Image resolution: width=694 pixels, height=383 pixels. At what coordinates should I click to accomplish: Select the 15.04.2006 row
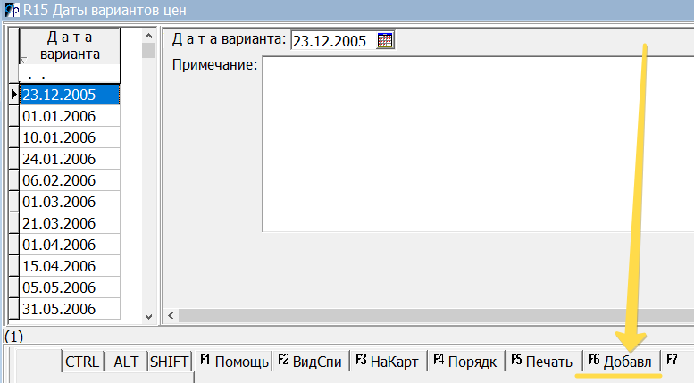[x=70, y=266]
